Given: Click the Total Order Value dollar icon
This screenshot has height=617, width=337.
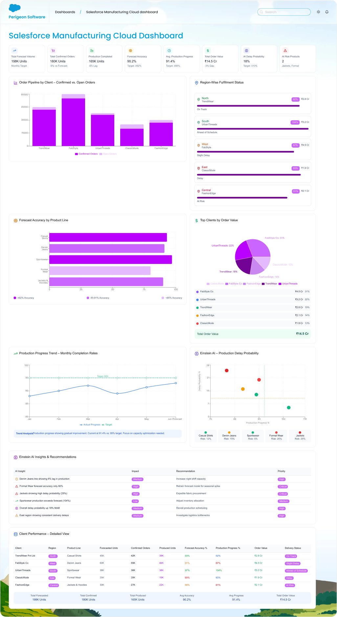Looking at the screenshot, I should (x=208, y=51).
